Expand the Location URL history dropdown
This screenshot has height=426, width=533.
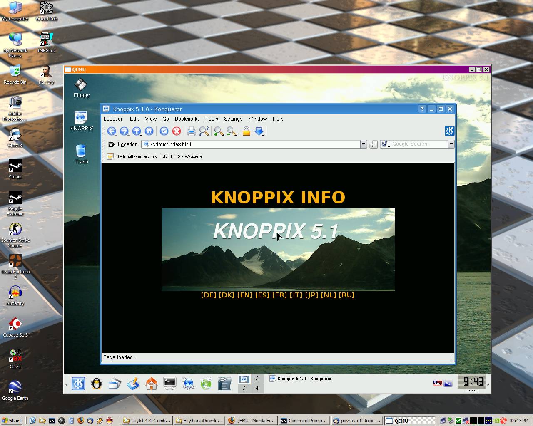pos(364,144)
